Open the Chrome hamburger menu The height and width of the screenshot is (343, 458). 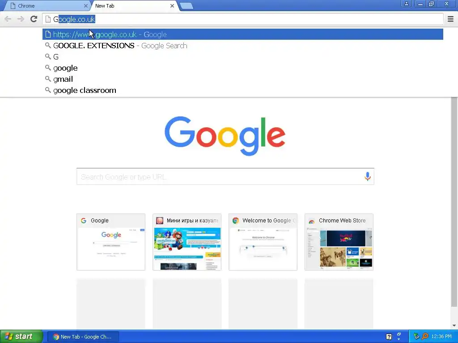point(450,19)
